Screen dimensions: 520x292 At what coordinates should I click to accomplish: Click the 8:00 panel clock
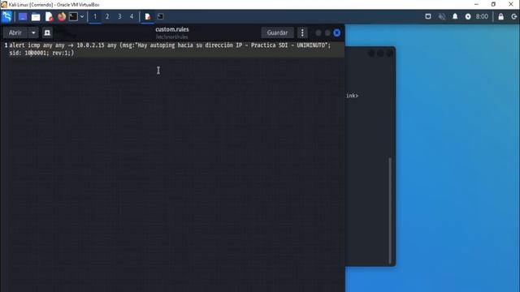point(482,16)
